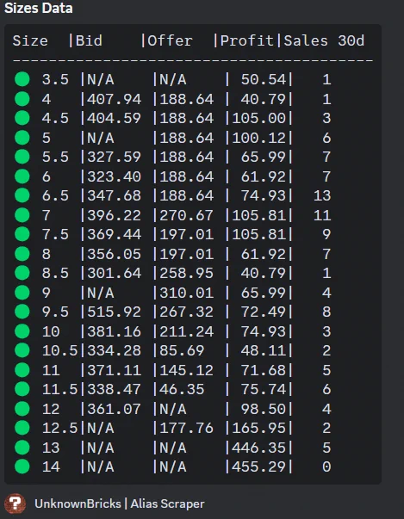Click the green circle in the 407.94 bid row
404x519 pixels.
coord(22,99)
